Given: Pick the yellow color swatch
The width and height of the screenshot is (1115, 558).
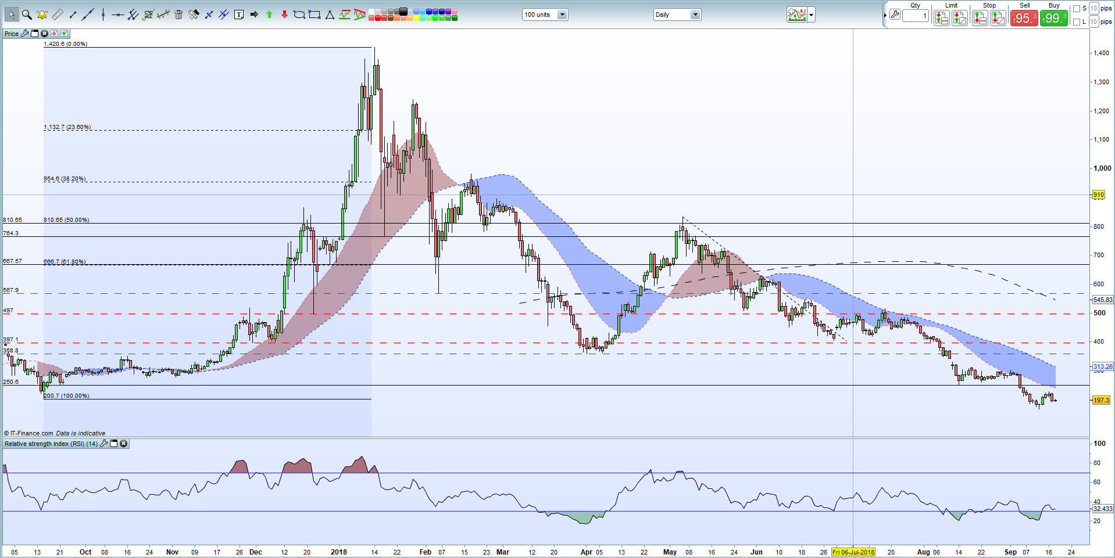Looking at the screenshot, I should pyautogui.click(x=416, y=18).
